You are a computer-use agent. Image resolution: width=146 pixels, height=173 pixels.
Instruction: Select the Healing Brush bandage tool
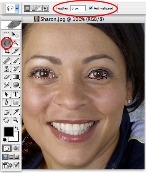click(x=7, y=61)
